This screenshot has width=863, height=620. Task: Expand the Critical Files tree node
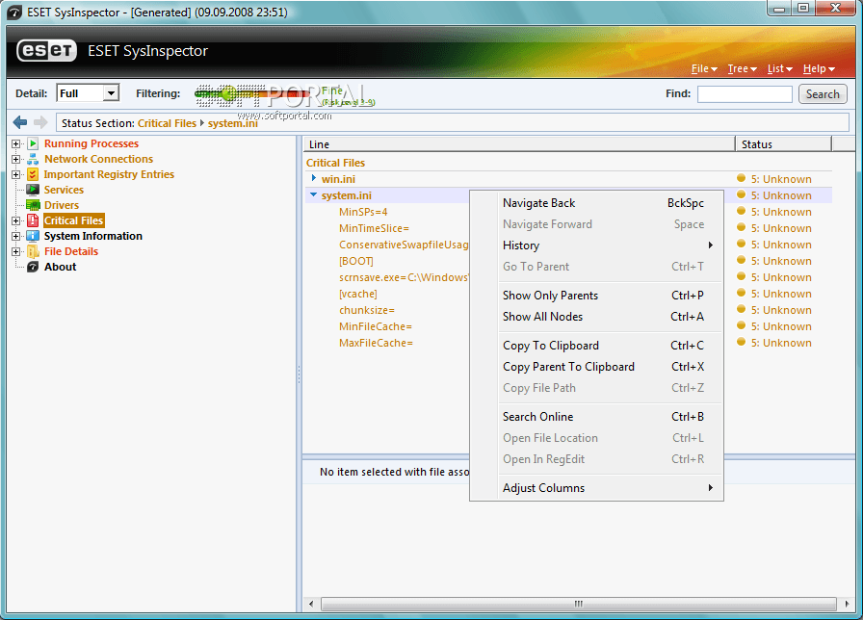[x=15, y=220]
